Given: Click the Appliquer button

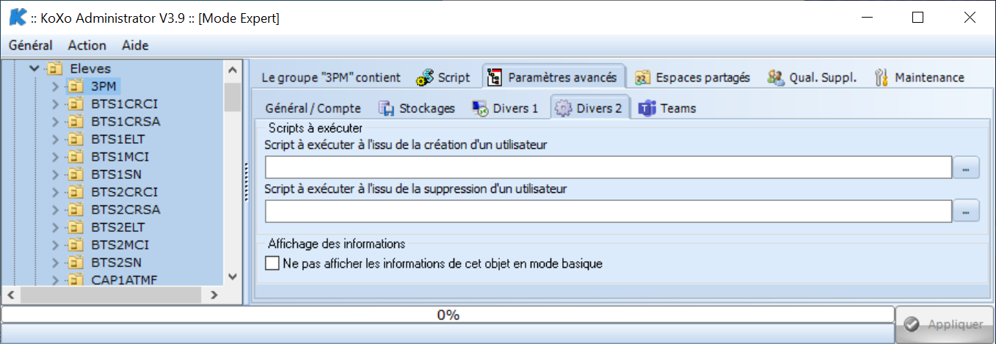Looking at the screenshot, I should click(944, 325).
